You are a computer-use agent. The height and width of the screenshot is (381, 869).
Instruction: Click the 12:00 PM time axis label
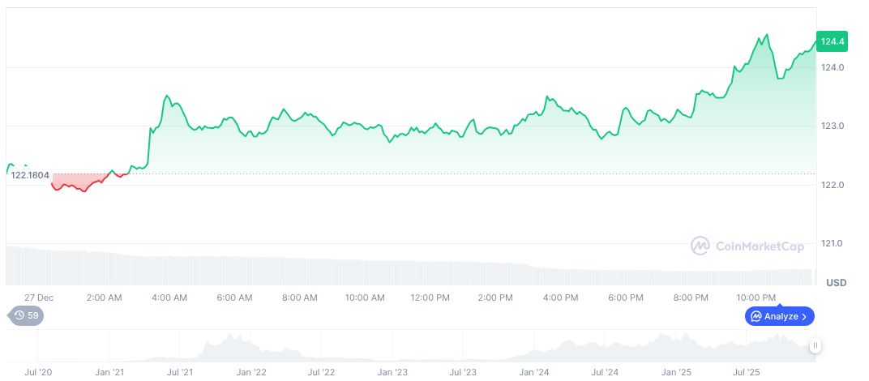(430, 298)
